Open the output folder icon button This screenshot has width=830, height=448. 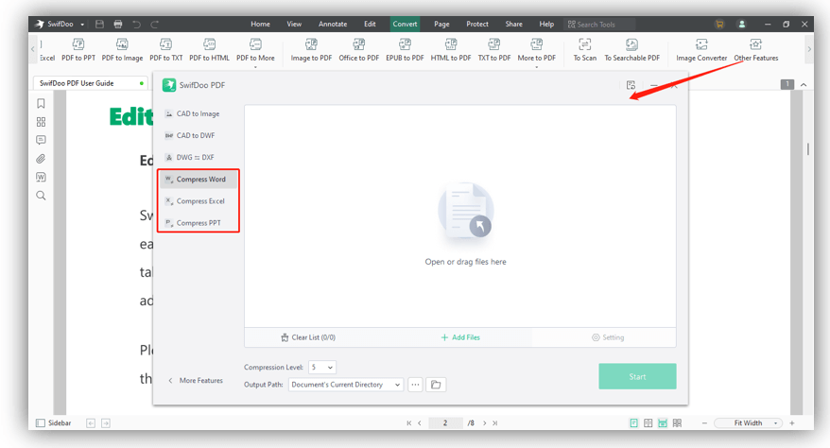click(436, 385)
